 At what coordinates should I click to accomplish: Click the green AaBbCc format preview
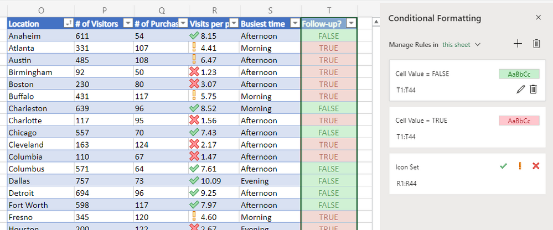click(x=519, y=74)
